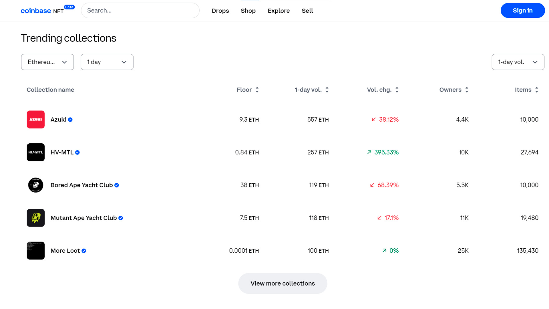Open the HV-MTL collection name

pyautogui.click(x=62, y=152)
